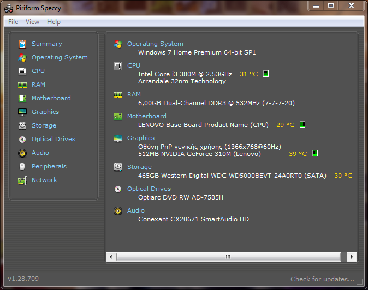Click the Graphics monitor icon in sidebar

[22, 112]
